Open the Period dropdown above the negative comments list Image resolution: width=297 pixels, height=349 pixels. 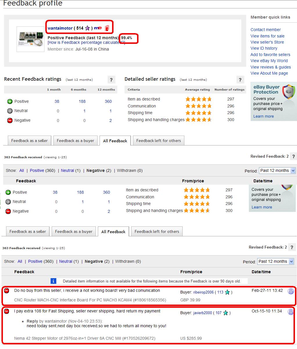(276, 261)
